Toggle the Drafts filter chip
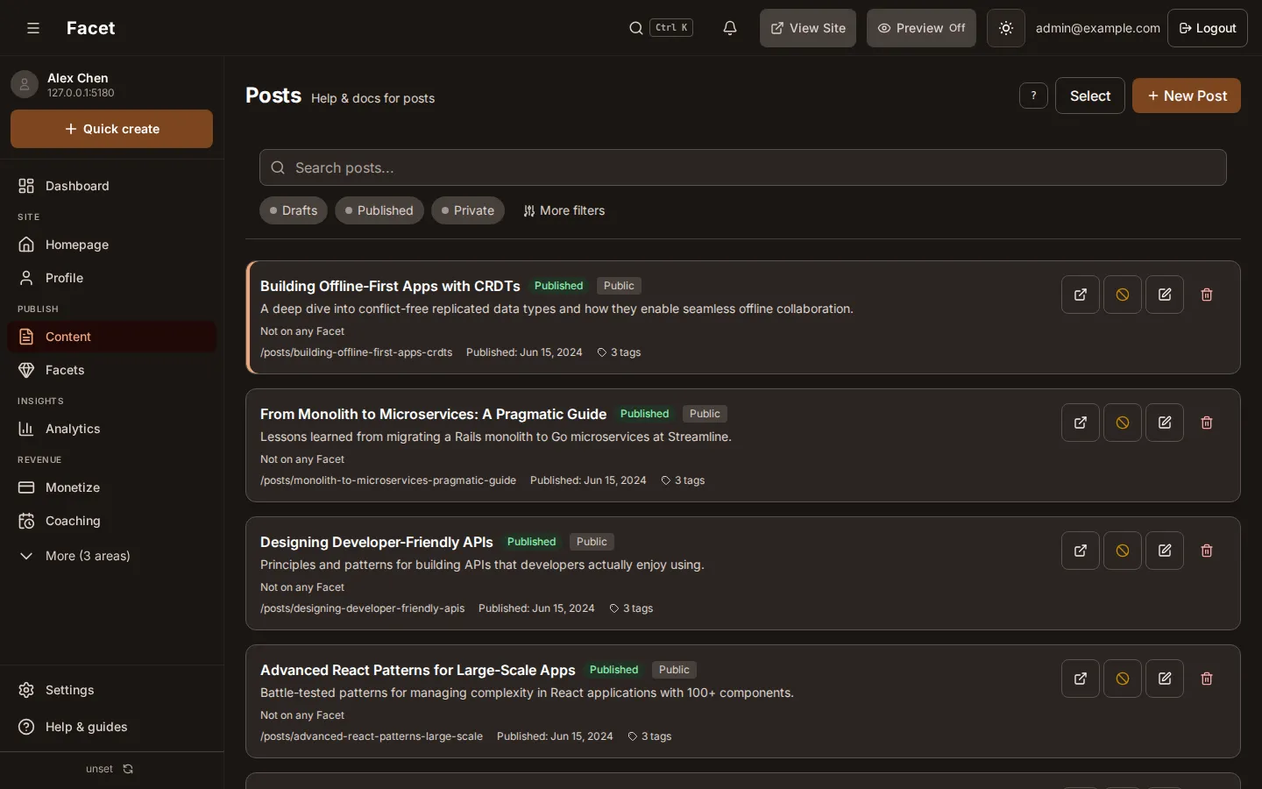This screenshot has height=789, width=1262. coord(294,210)
